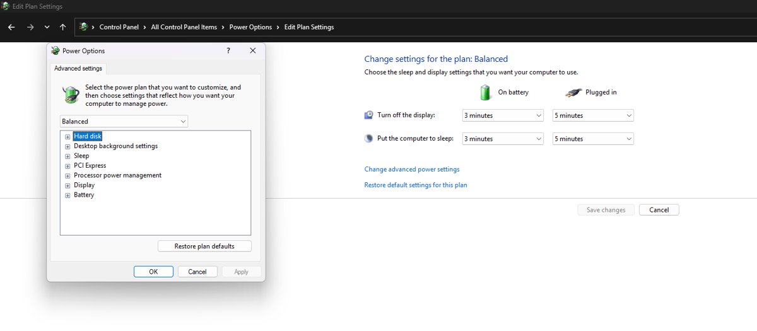Viewport: 757px width, 331px height.
Task: Click Restore plan defaults button
Action: pyautogui.click(x=204, y=247)
